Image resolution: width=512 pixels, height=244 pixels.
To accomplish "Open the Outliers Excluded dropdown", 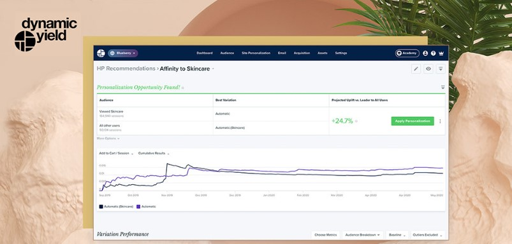I will tap(428, 235).
